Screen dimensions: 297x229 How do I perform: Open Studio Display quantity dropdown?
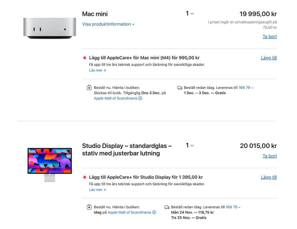pyautogui.click(x=190, y=145)
